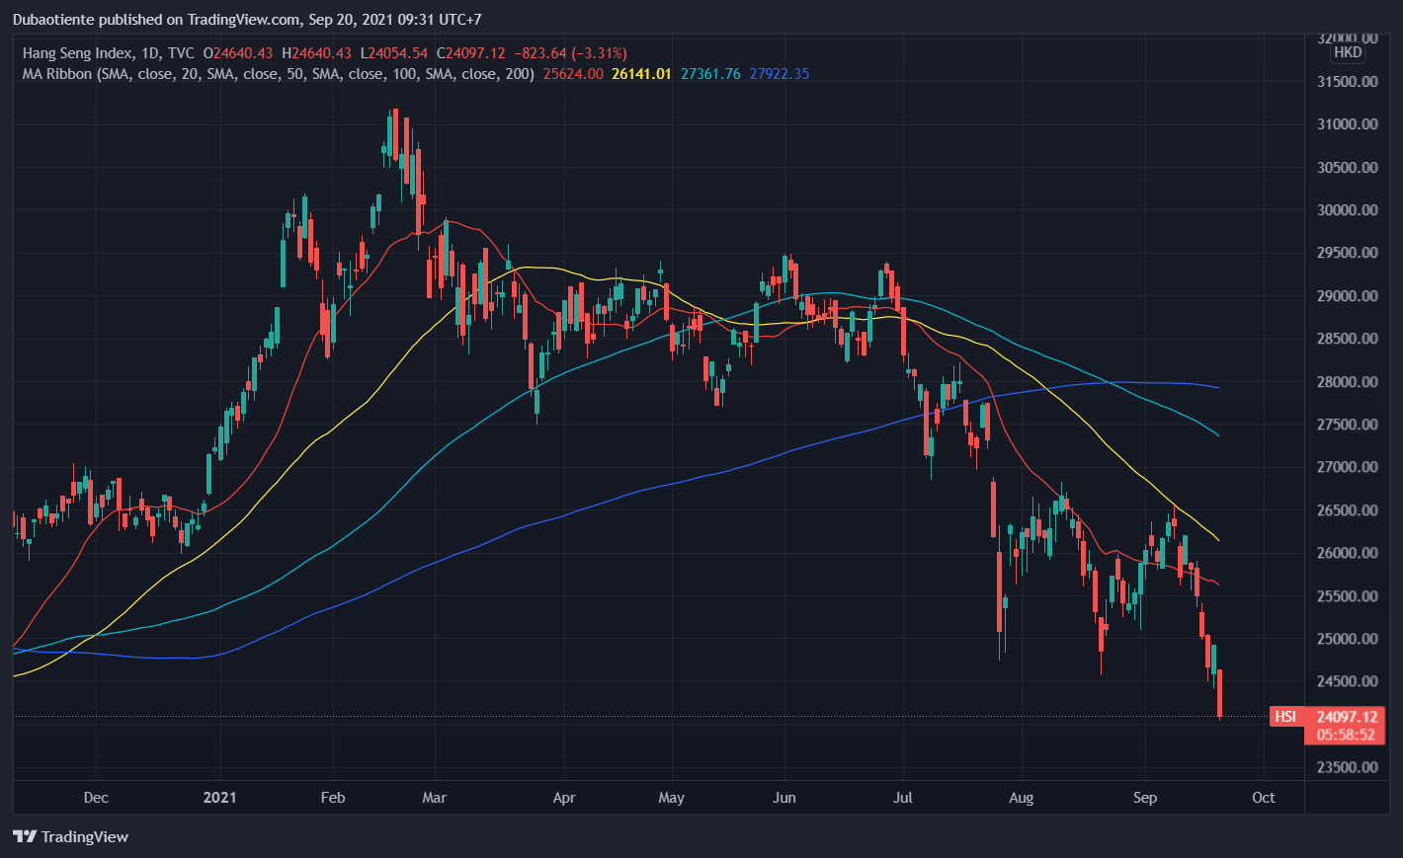This screenshot has width=1403, height=858.
Task: Click the Dec label on time axis
Action: point(96,798)
